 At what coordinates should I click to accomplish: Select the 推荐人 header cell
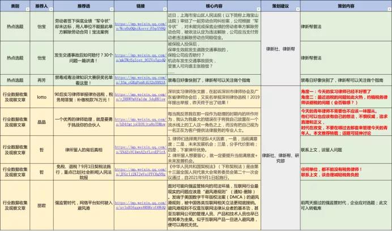(41, 6)
